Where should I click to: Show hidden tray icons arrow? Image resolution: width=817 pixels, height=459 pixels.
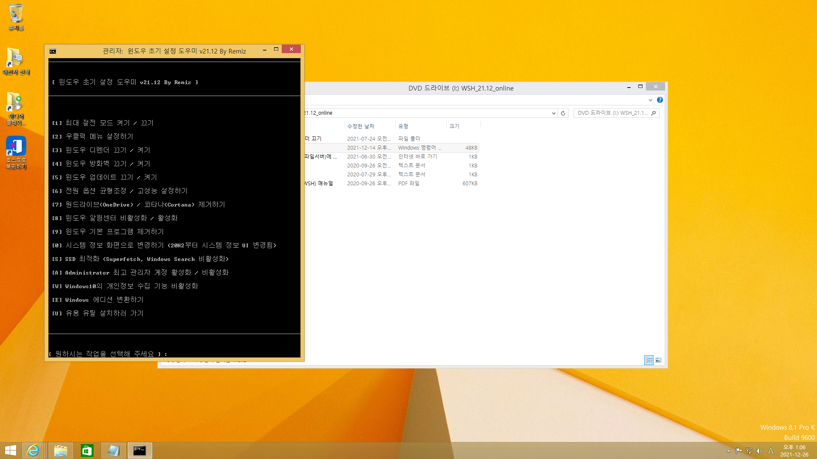(x=728, y=451)
